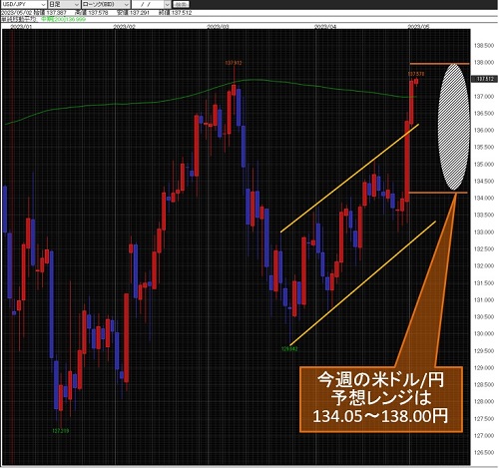Screen dimensions: 499x468
Task: Click the date input field
Action: tap(148, 4)
